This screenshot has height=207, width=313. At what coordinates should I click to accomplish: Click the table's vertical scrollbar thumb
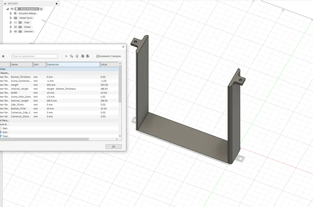pyautogui.click(x=120, y=84)
